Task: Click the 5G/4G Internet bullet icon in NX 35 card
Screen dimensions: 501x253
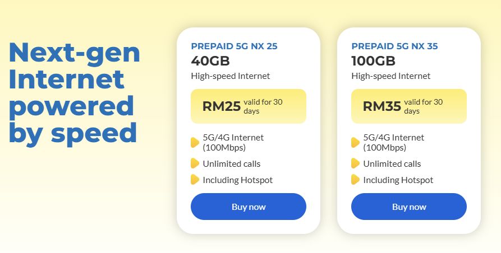Action: (x=355, y=143)
